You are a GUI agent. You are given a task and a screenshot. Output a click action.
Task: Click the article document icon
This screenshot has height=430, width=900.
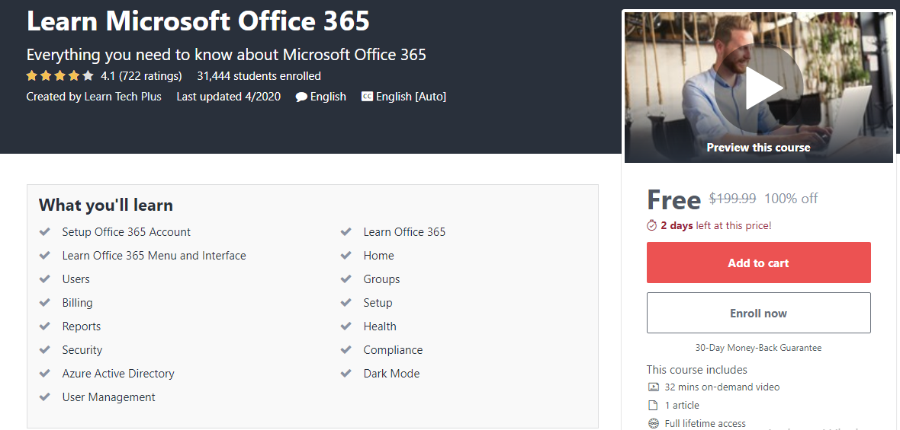(653, 405)
